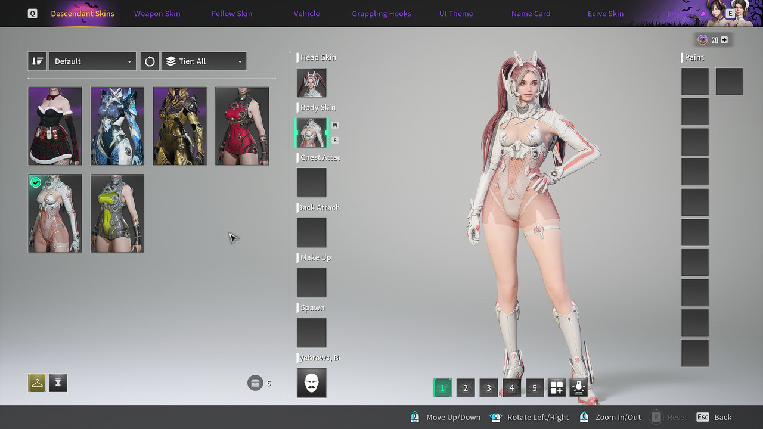
Task: Click the sort order icon
Action: [37, 61]
